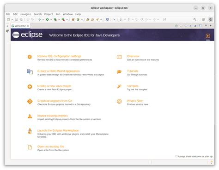Open the Edit menu
This screenshot has width=219, height=170.
pos(15,14)
